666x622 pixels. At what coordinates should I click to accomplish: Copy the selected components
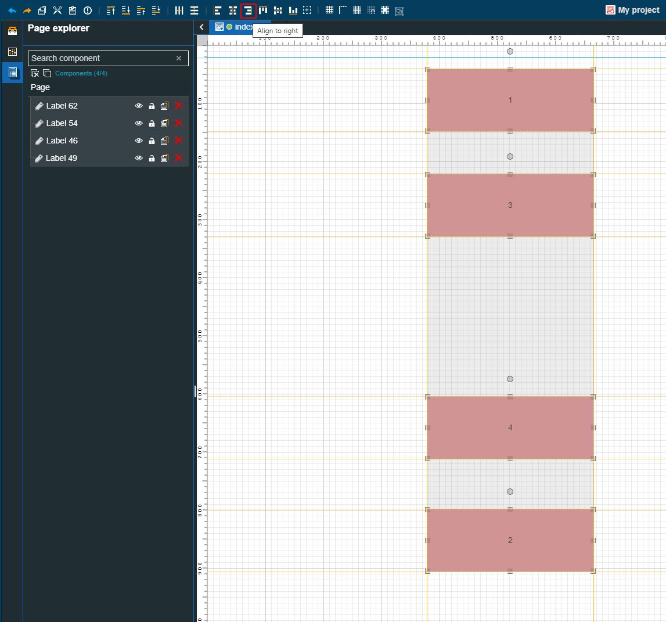[42, 10]
